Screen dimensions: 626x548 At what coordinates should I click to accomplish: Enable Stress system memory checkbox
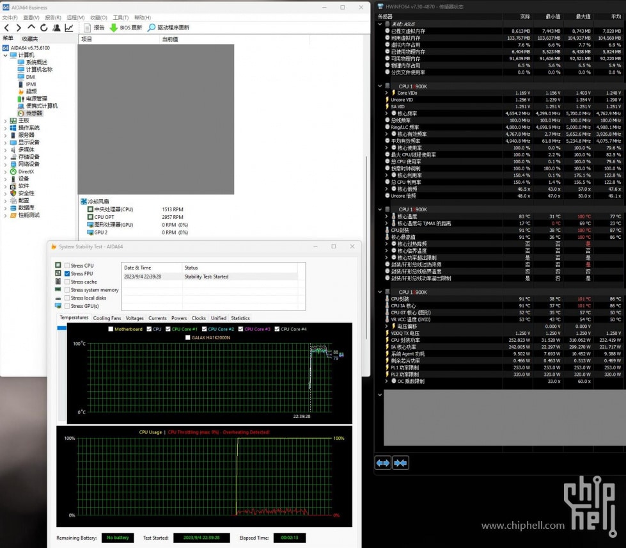pos(67,290)
